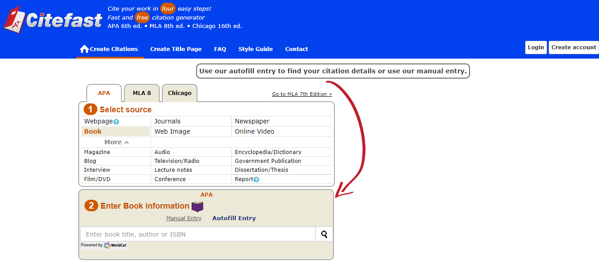Select Report as source
The height and width of the screenshot is (265, 599).
click(244, 179)
